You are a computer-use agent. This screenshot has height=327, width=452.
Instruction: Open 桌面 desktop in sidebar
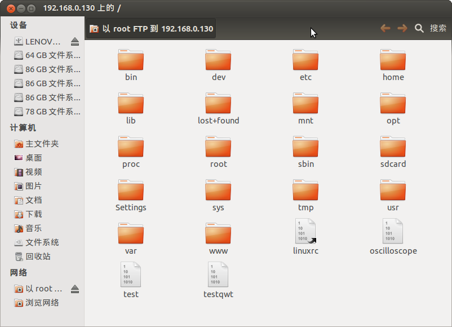click(28, 158)
